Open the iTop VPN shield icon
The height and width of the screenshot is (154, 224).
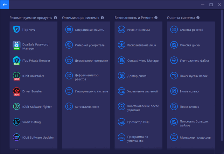click(x=16, y=29)
